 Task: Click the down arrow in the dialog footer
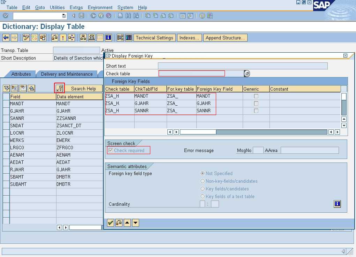coord(136,222)
